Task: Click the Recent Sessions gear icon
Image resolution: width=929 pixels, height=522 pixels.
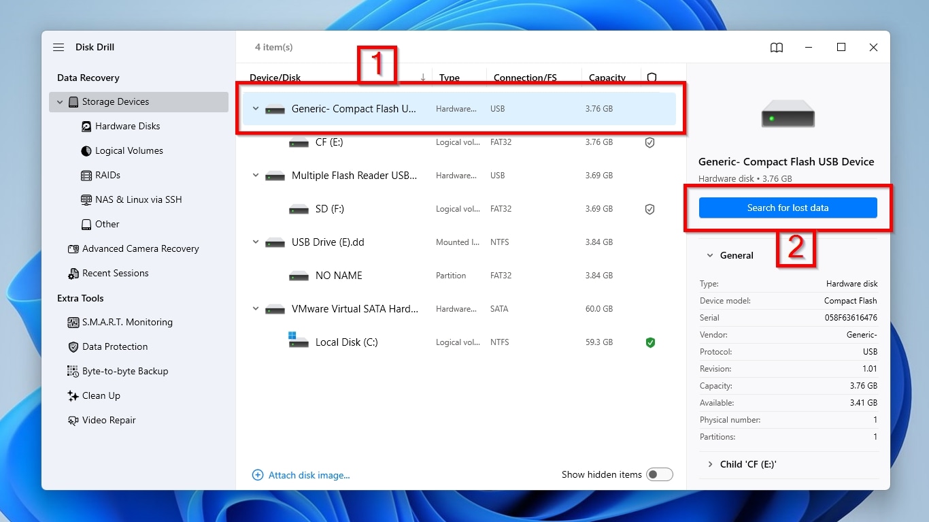Action: (73, 274)
